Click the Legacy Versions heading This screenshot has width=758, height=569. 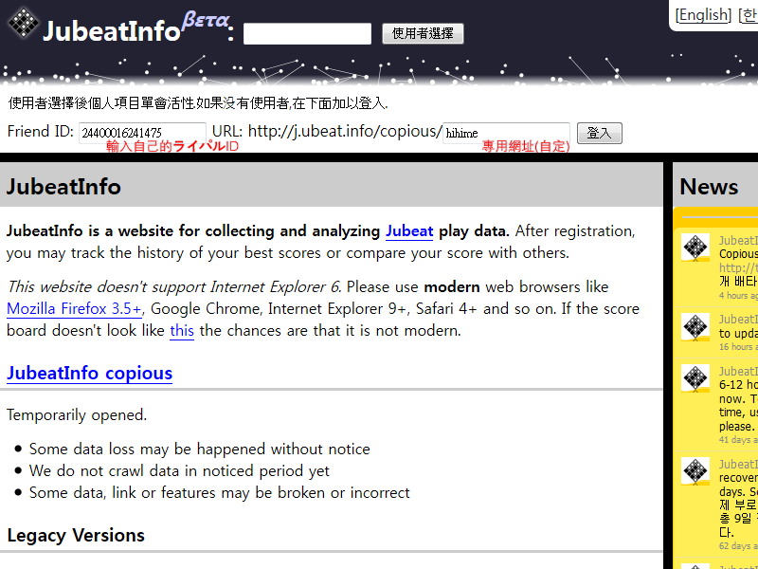(x=76, y=535)
